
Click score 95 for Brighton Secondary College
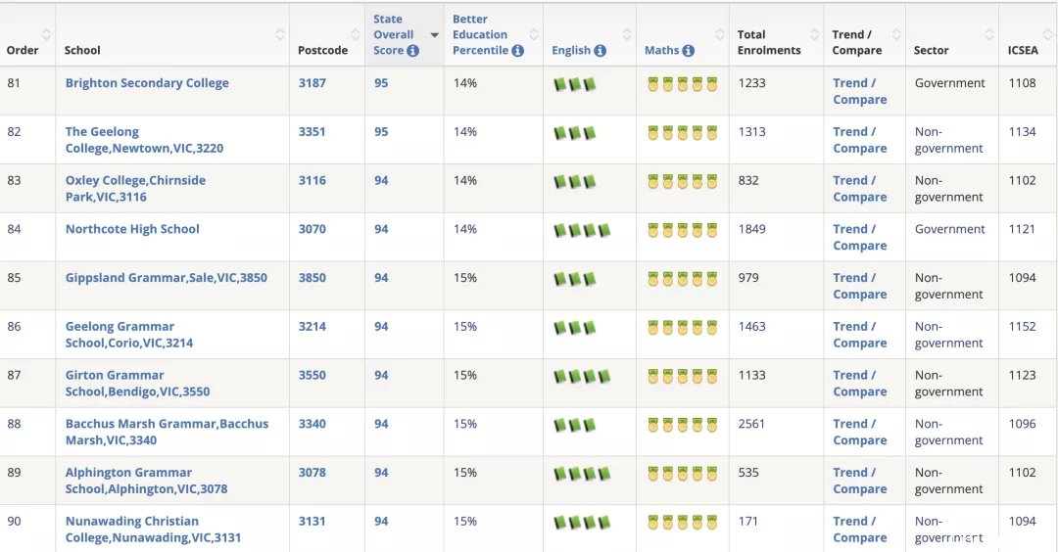(x=381, y=83)
